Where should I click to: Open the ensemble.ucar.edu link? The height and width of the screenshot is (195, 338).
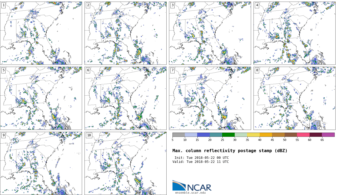point(190,193)
